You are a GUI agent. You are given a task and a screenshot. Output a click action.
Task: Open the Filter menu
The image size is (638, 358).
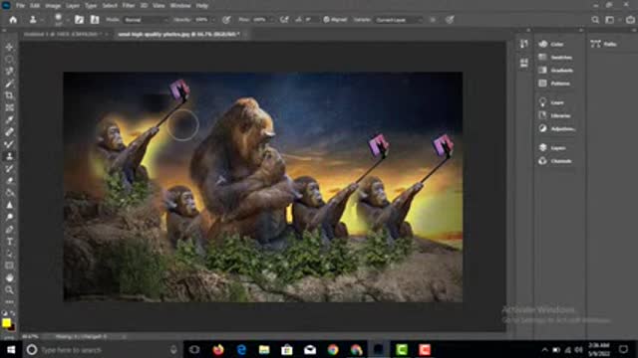(129, 6)
